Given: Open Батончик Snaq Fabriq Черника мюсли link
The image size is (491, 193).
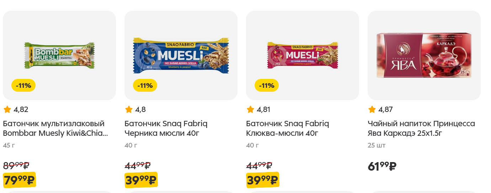Looking at the screenshot, I should coord(166,128).
